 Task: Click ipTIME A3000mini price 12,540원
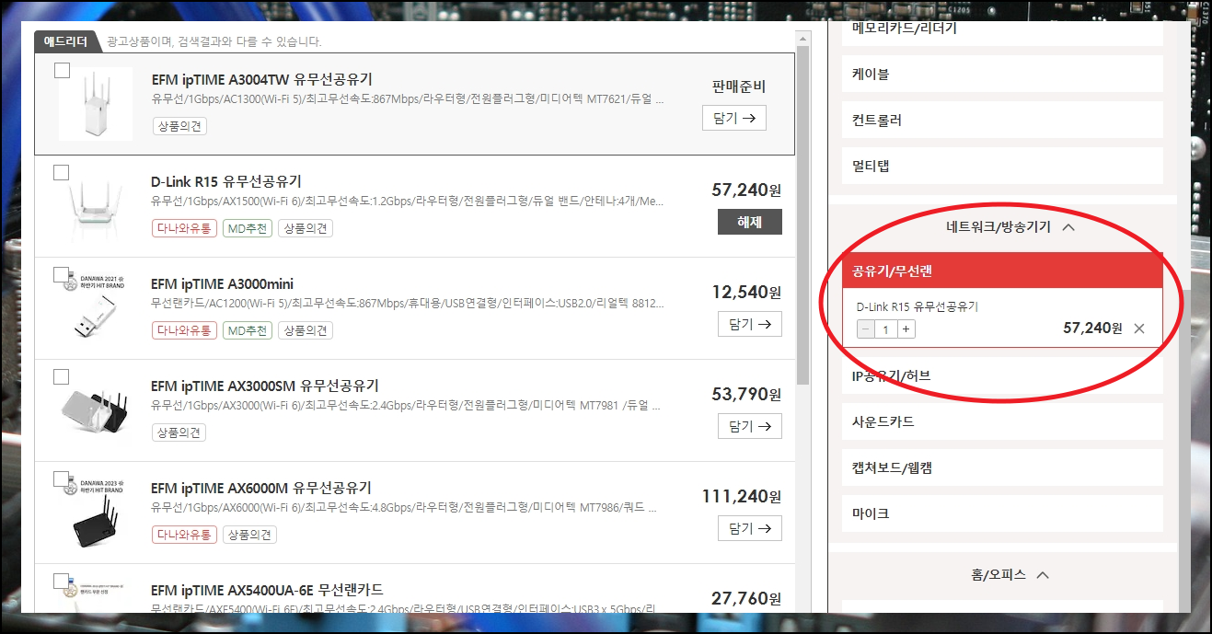[746, 292]
